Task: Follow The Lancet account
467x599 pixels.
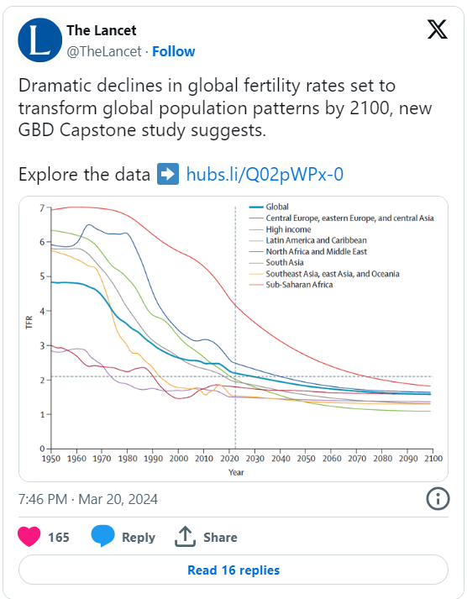Action: click(x=173, y=51)
